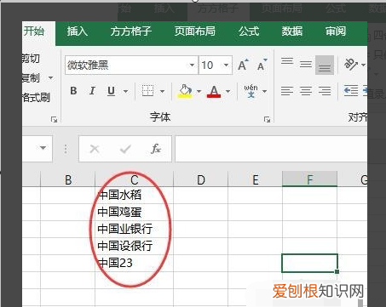386x307 pixels.
Task: Click 复制 copy button
Action: (31, 77)
